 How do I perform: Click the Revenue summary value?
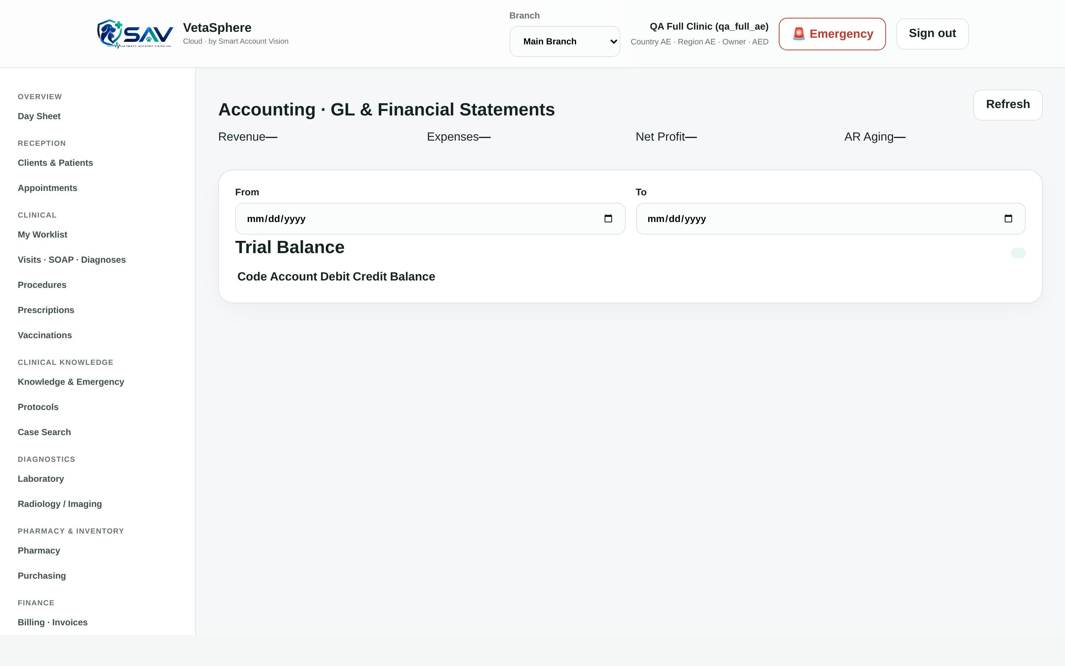tap(271, 137)
